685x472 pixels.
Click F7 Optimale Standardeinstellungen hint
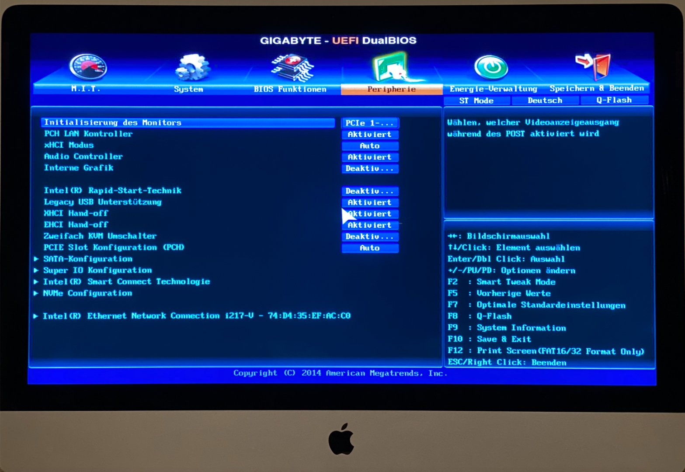click(536, 305)
